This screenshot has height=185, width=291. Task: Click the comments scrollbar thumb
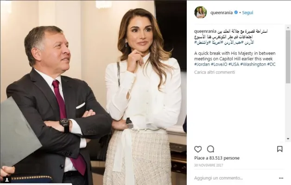[288, 56]
